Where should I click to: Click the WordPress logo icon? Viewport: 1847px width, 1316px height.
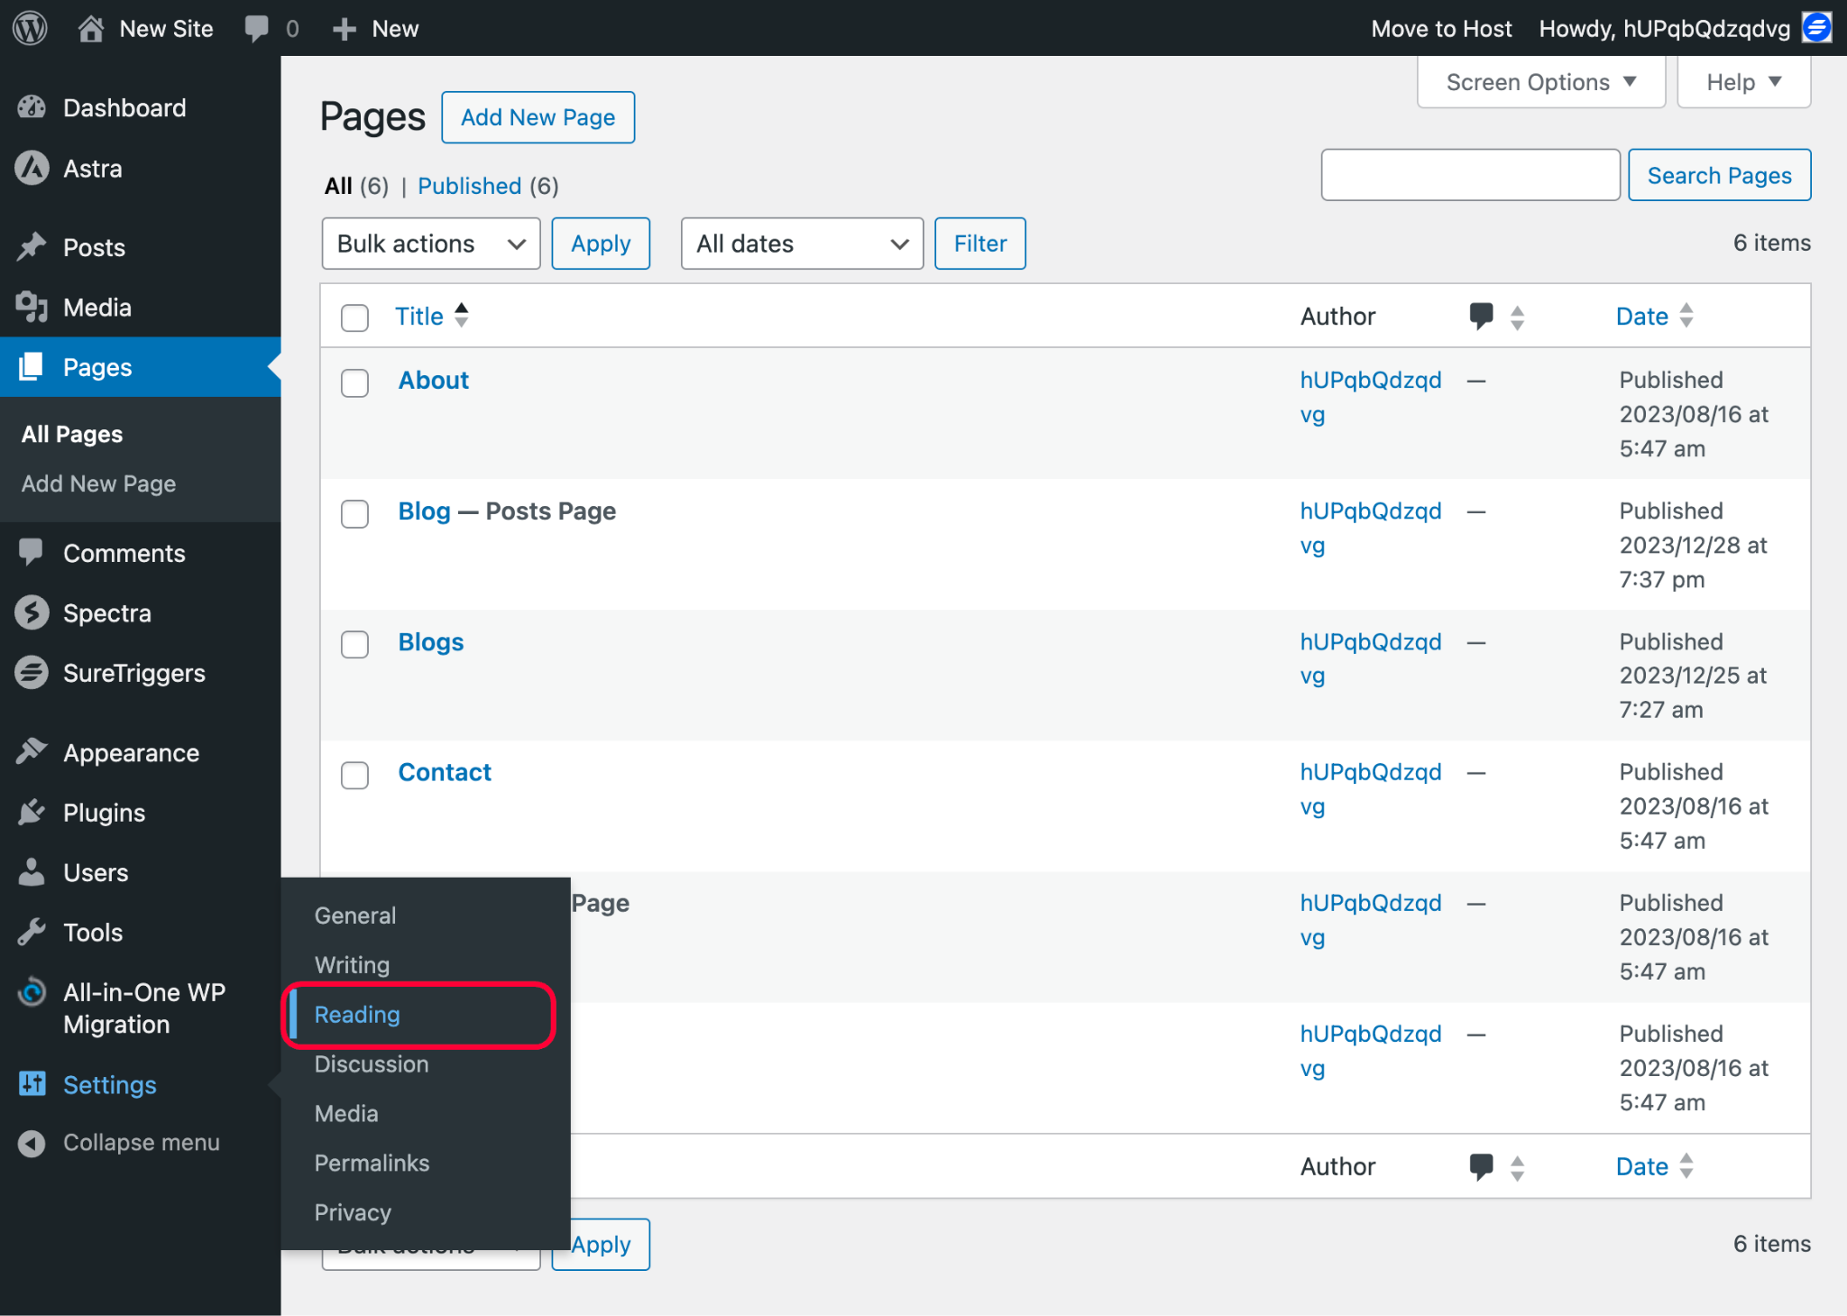point(30,28)
